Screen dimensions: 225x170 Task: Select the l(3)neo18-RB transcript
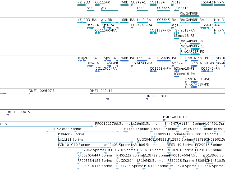coord(176,38)
